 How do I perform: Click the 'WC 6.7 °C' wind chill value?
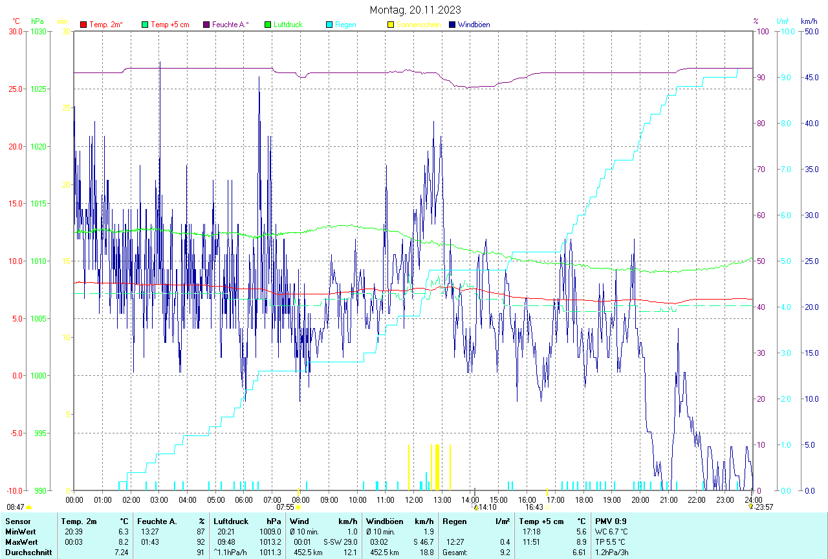[611, 531]
